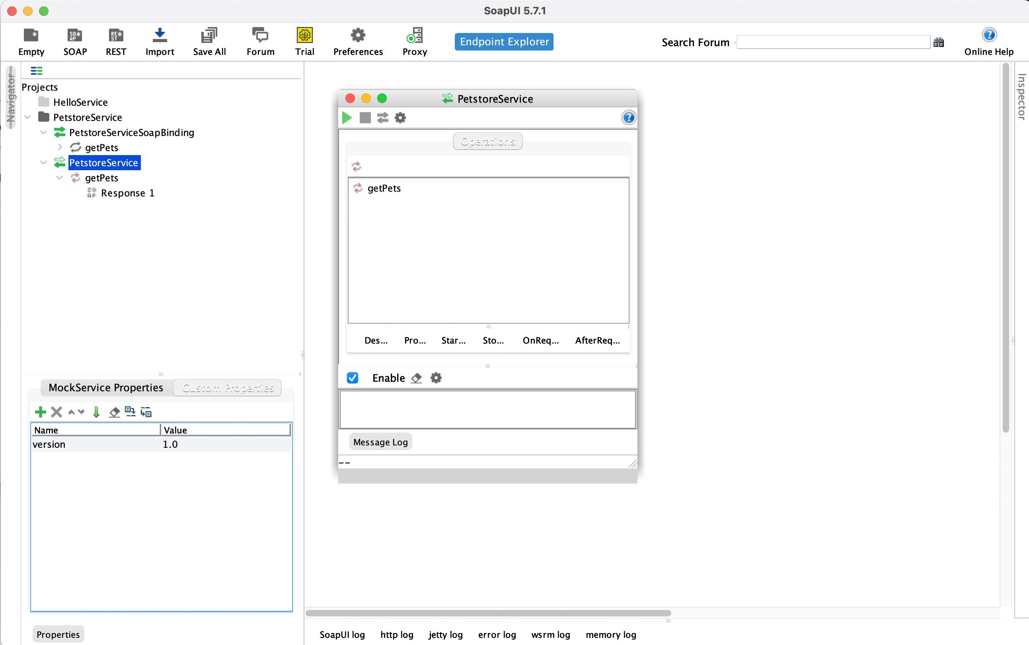Clear the message log eraser icon
1029x645 pixels.
pos(416,378)
